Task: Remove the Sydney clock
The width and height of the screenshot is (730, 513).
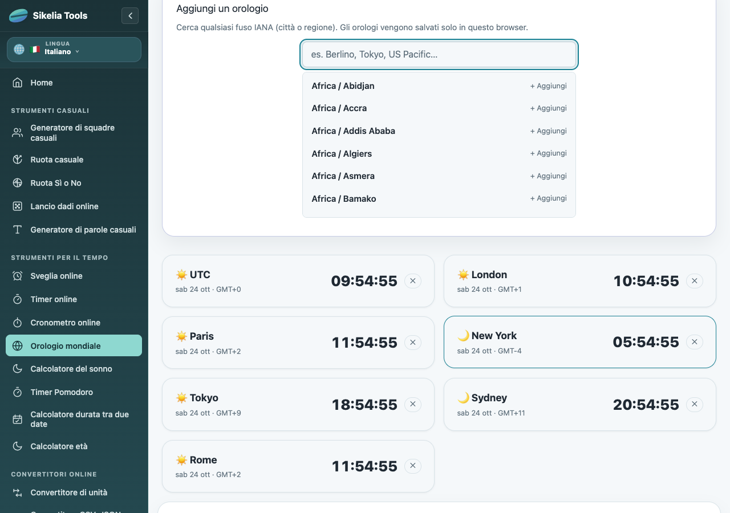Action: 695,405
